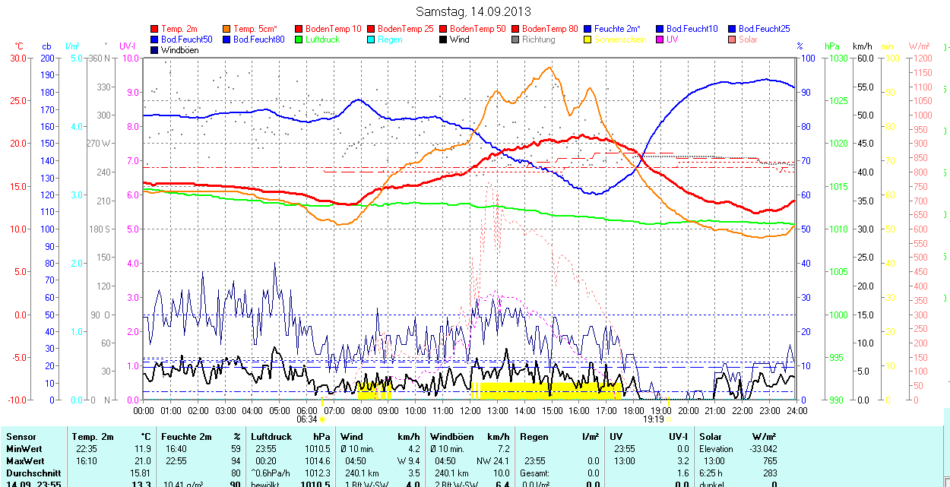Click the Feuchte 2m* legend label
The height and width of the screenshot is (487, 950).
point(619,29)
